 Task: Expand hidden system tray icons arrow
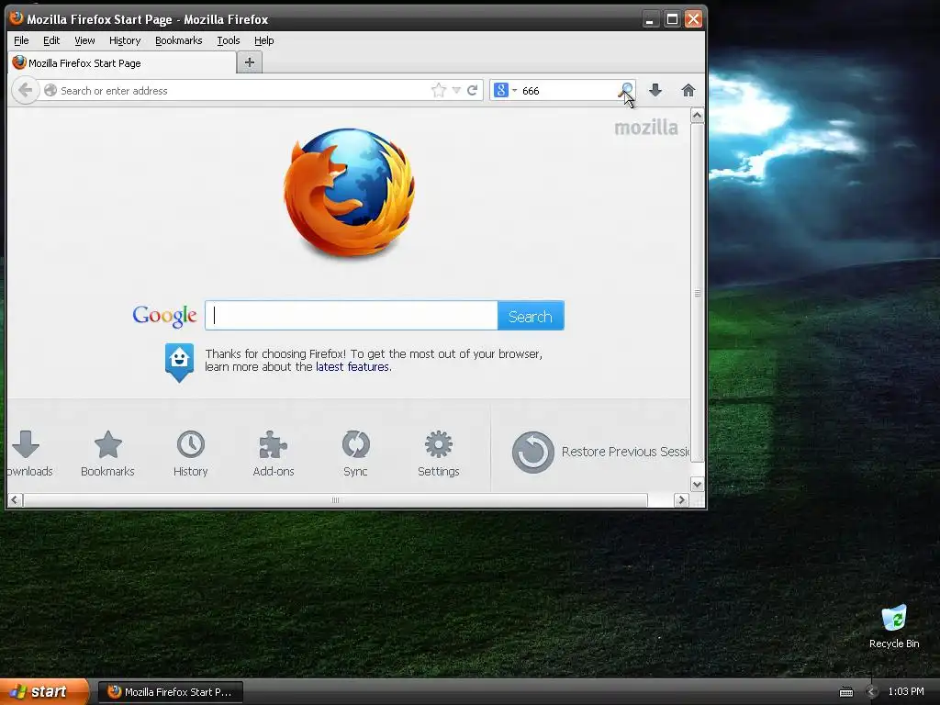[x=872, y=692]
